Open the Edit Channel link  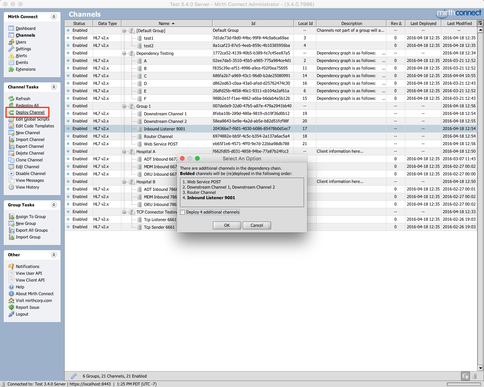pos(27,167)
